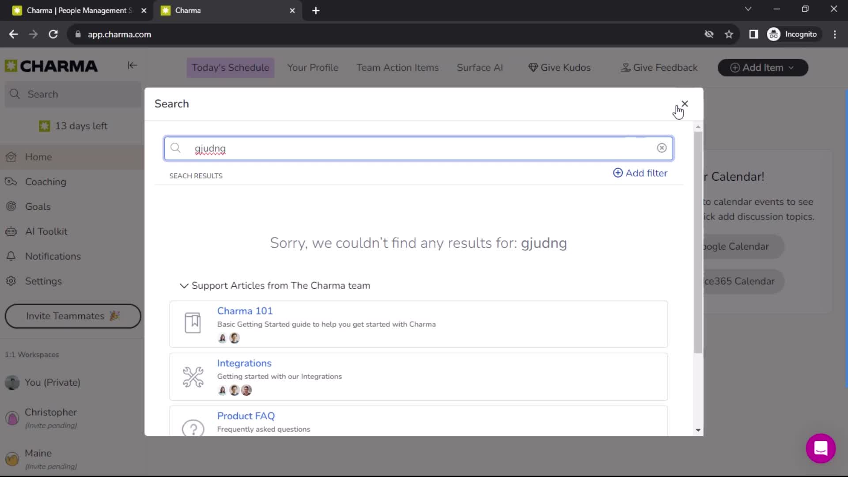Open the Integrations article
The width and height of the screenshot is (848, 477).
[x=244, y=363]
